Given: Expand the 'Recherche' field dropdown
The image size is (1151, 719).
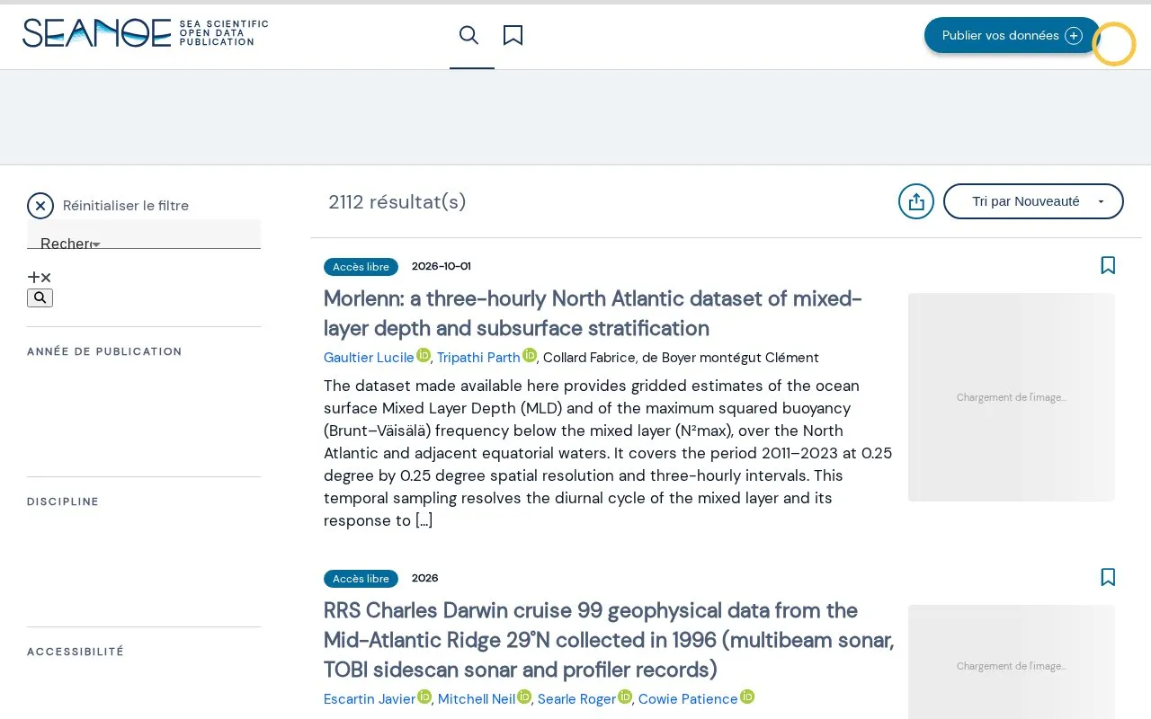Looking at the screenshot, I should 144,235.
